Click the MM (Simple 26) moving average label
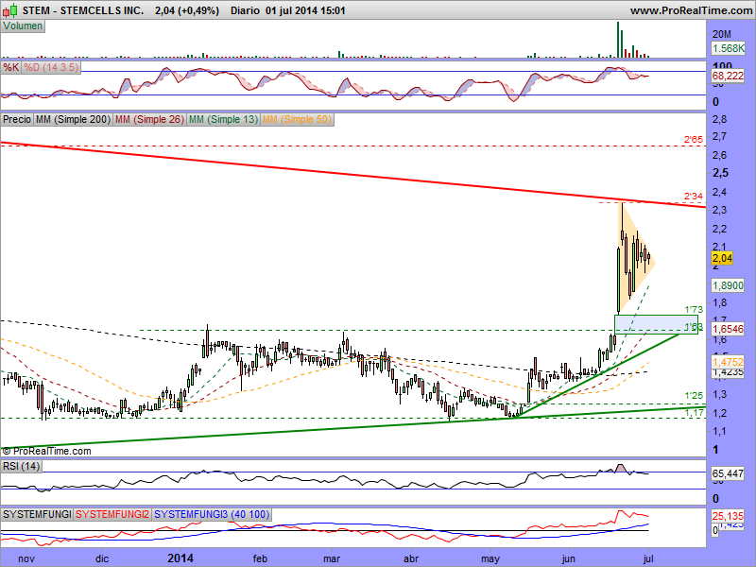 [149, 119]
